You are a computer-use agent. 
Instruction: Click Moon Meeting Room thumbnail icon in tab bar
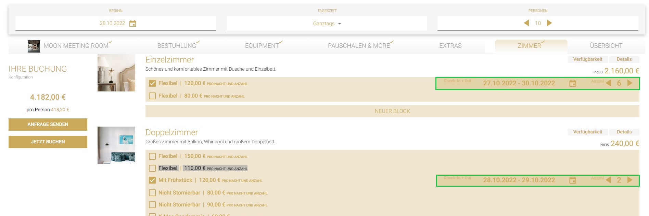[x=34, y=46]
